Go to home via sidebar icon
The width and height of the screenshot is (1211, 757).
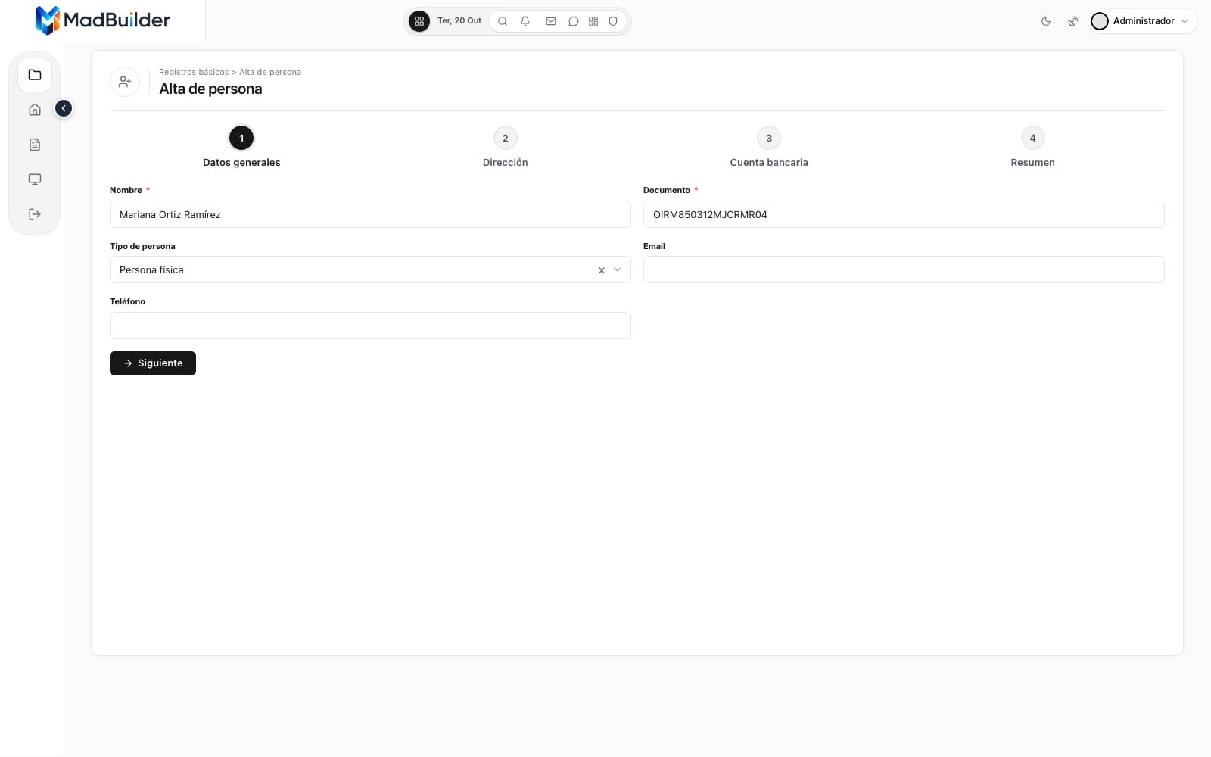pyautogui.click(x=35, y=110)
